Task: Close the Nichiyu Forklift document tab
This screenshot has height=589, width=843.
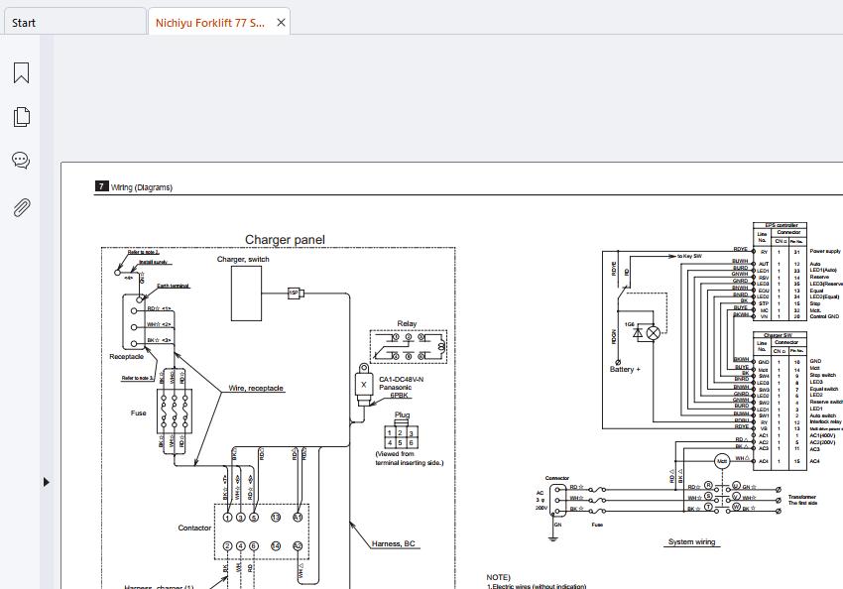Action: click(281, 23)
